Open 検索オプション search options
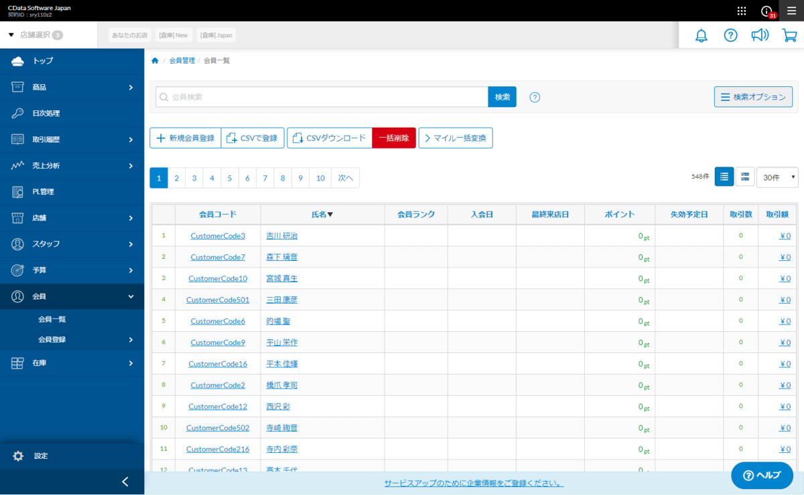 pyautogui.click(x=753, y=97)
